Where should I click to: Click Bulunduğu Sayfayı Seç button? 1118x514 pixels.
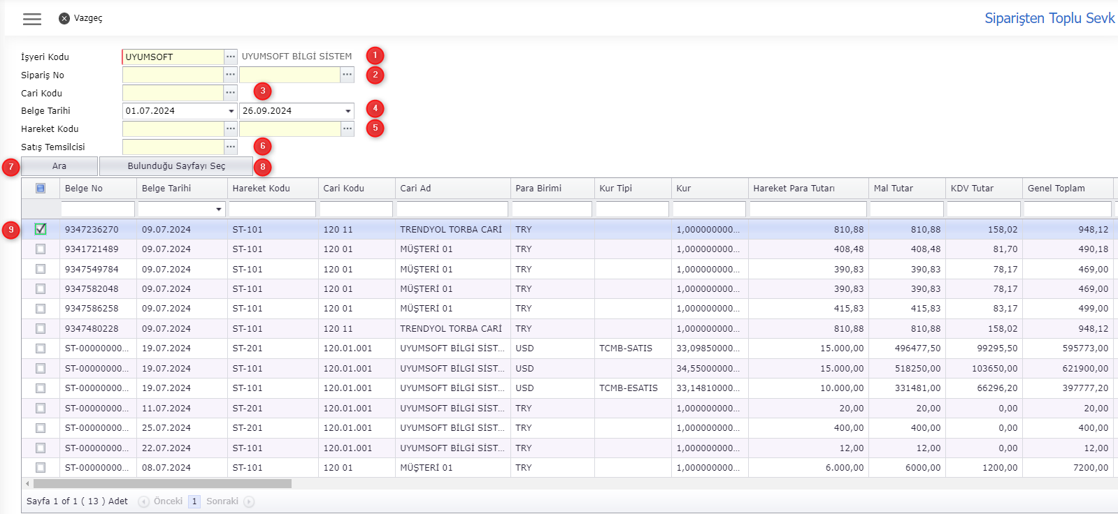pos(176,166)
